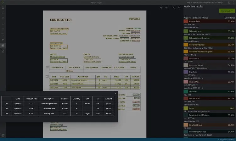236x141 pixels.
Task: Select the CustomerName color tag
Action: click(x=186, y=65)
